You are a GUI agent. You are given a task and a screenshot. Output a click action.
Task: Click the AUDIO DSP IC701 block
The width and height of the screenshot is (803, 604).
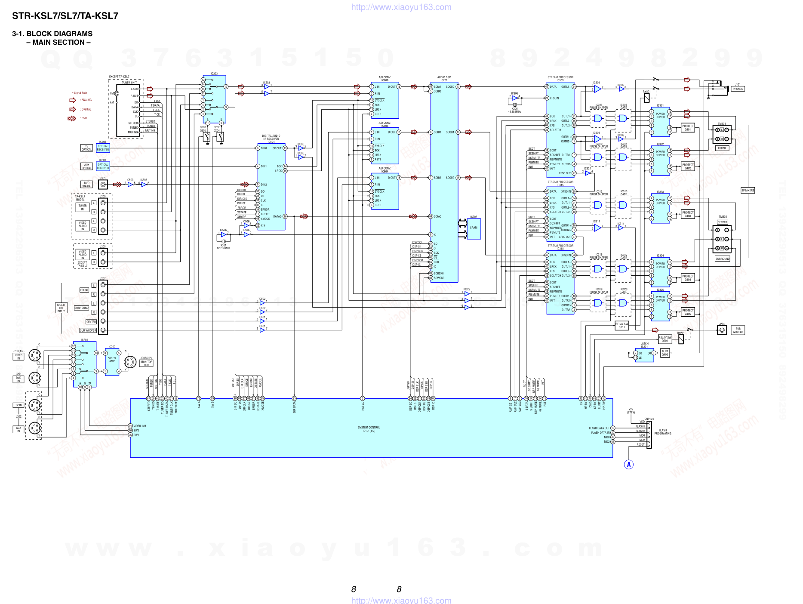point(444,182)
